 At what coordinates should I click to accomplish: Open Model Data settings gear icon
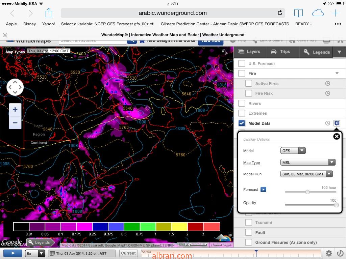pyautogui.click(x=337, y=123)
